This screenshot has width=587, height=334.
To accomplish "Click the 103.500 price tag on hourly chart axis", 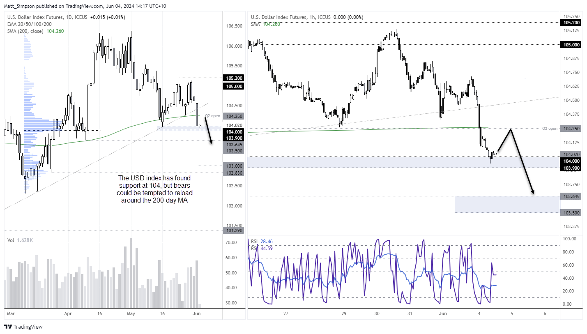I will click(571, 212).
